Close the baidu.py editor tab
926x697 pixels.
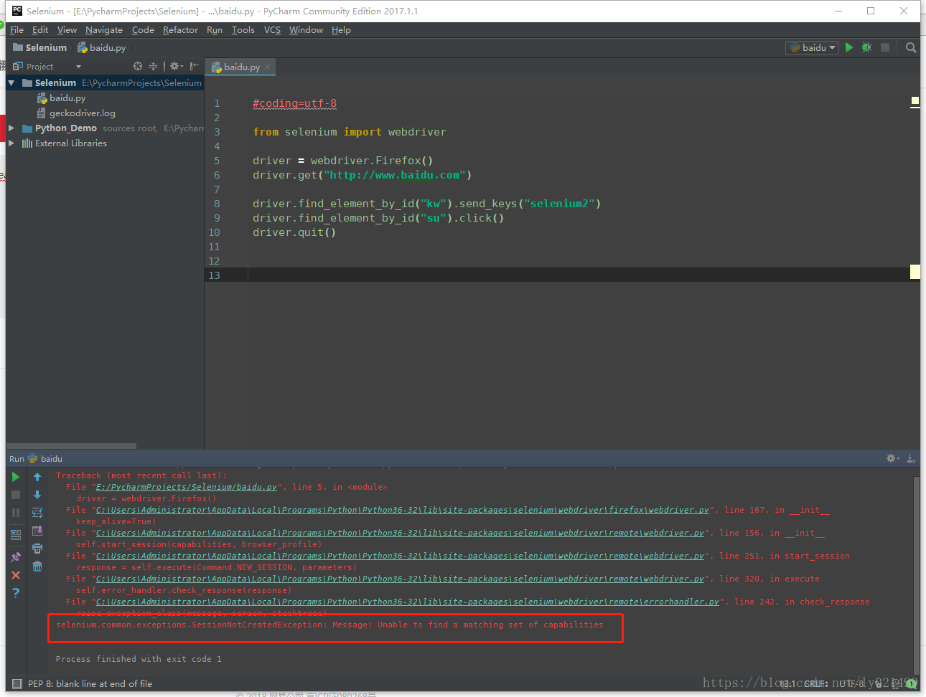point(268,67)
